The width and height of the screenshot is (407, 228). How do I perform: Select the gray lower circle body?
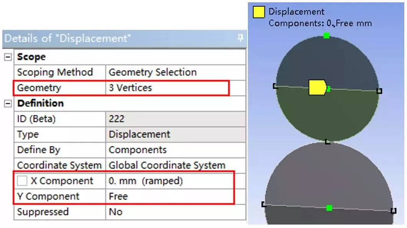pyautogui.click(x=328, y=176)
